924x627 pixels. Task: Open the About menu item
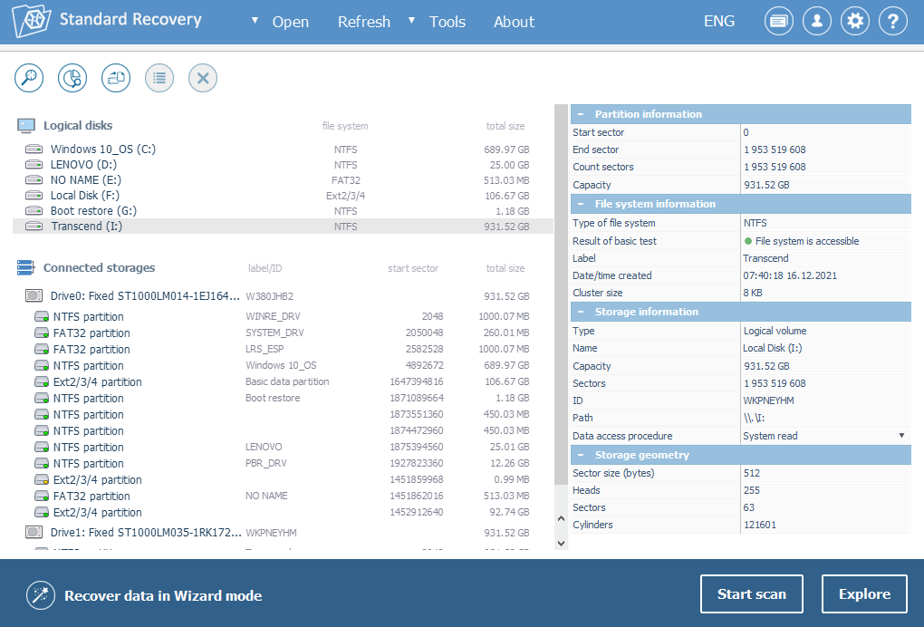(514, 22)
